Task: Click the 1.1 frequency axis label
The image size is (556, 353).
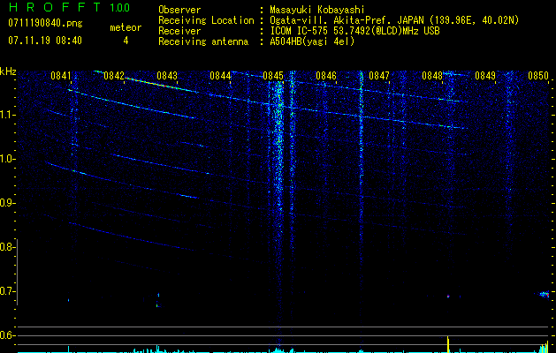Action: 7,115
